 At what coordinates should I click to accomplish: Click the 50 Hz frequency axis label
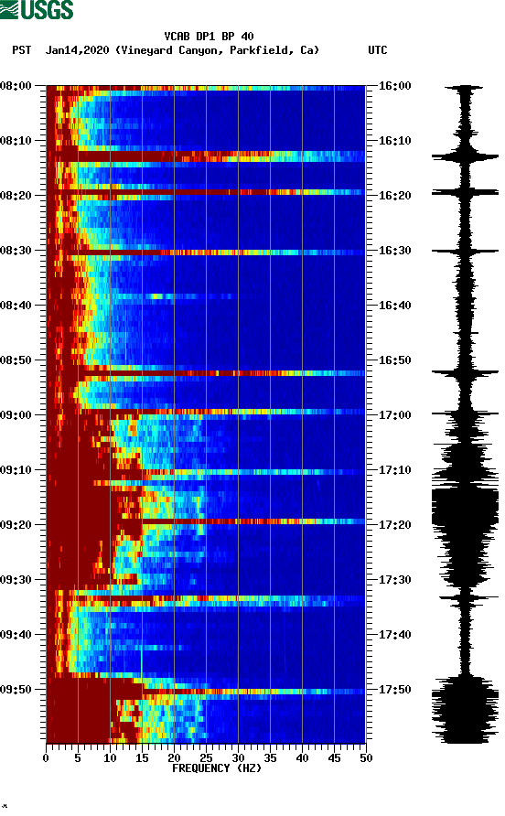pos(366,758)
